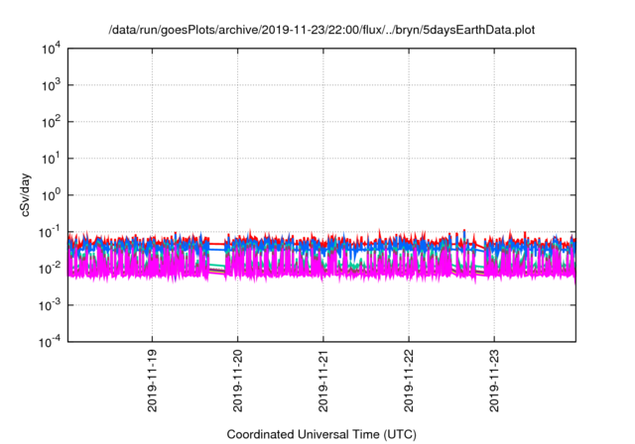Click the 2019-11-20 date tick label

coord(238,381)
